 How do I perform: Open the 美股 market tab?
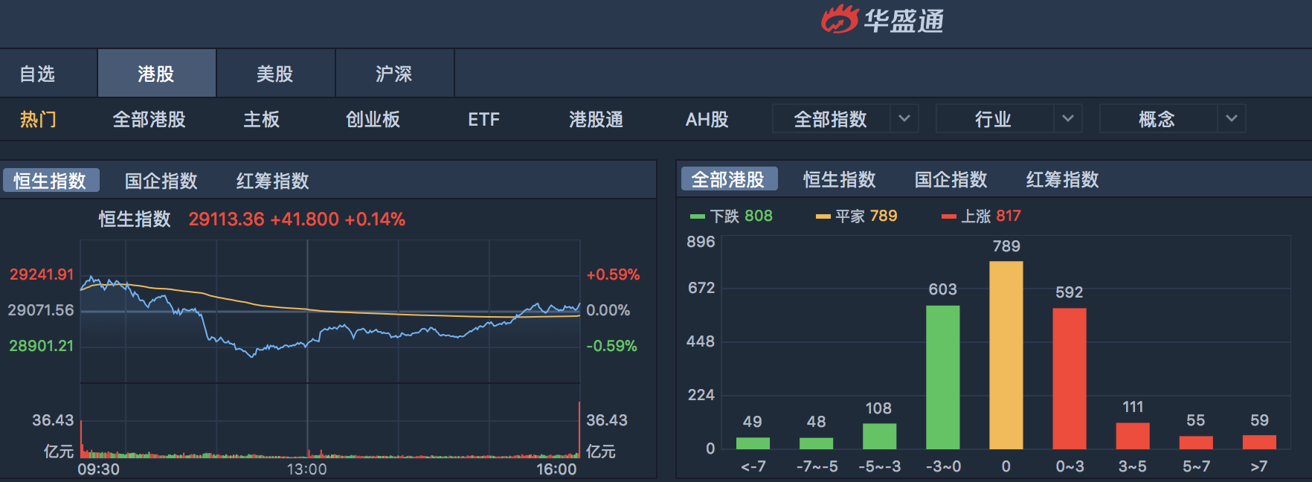click(x=275, y=74)
